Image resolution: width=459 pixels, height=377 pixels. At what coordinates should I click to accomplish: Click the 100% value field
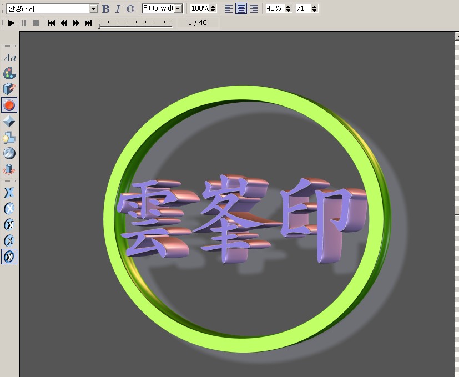pos(200,8)
